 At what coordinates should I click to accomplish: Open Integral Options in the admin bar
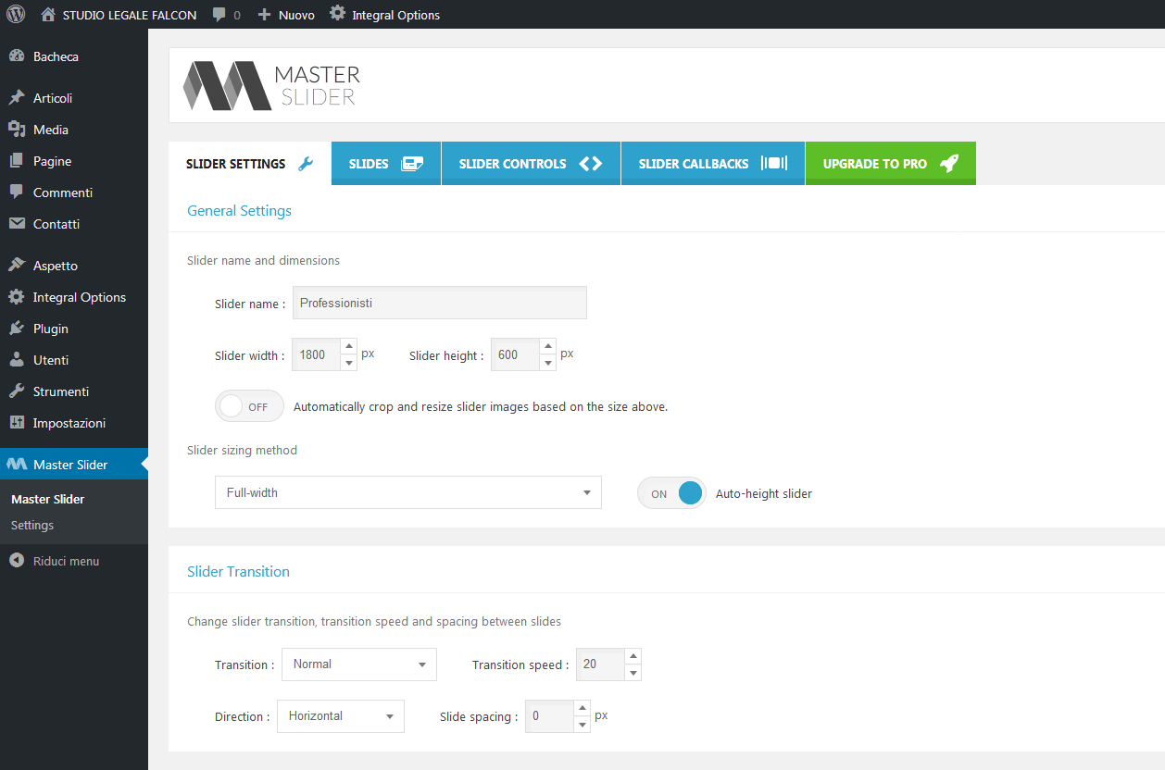point(385,15)
